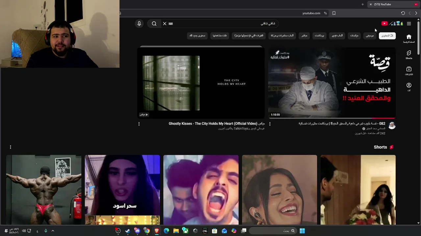Open the forensic doctor podcast video title

click(342, 124)
